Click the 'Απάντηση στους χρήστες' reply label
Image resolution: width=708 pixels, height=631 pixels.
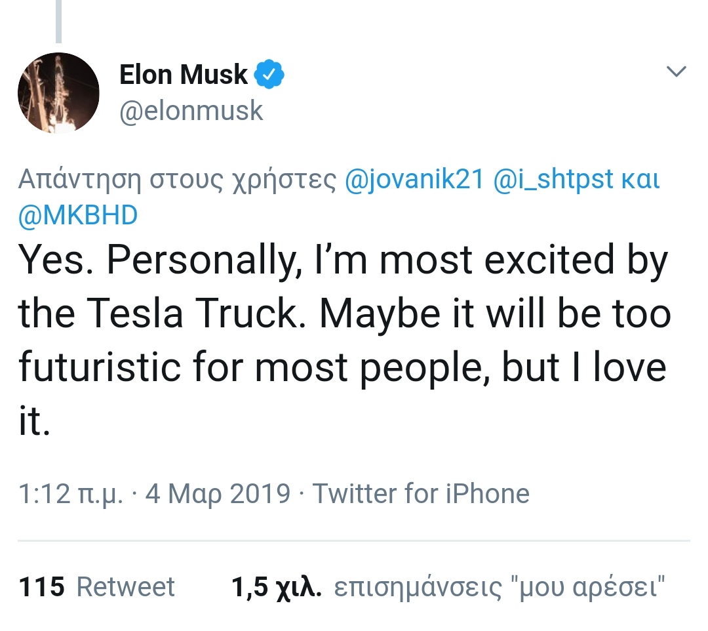pos(178,179)
